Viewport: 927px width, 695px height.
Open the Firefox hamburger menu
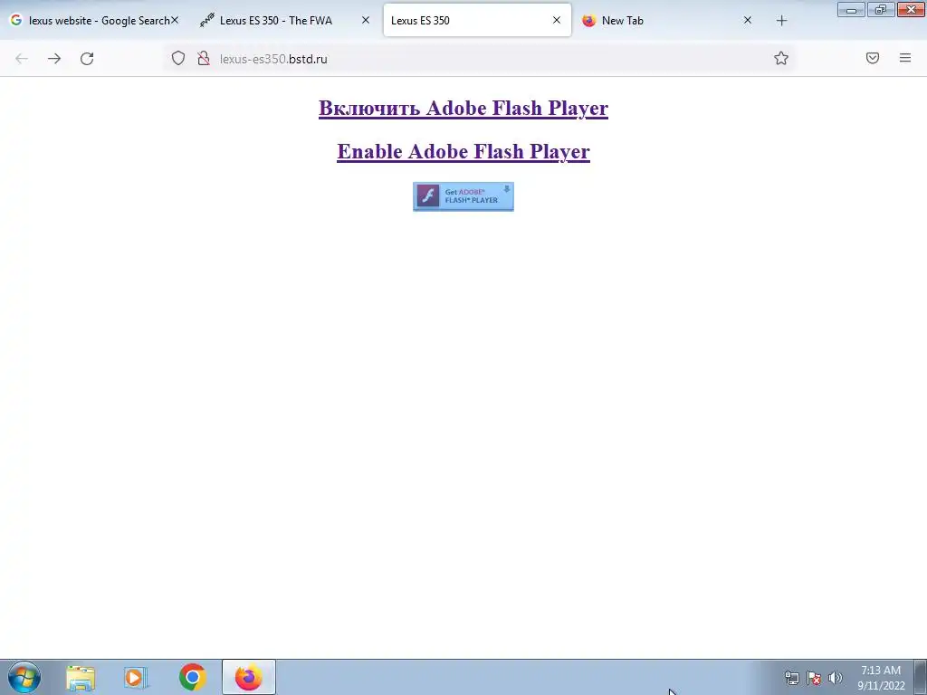(905, 58)
